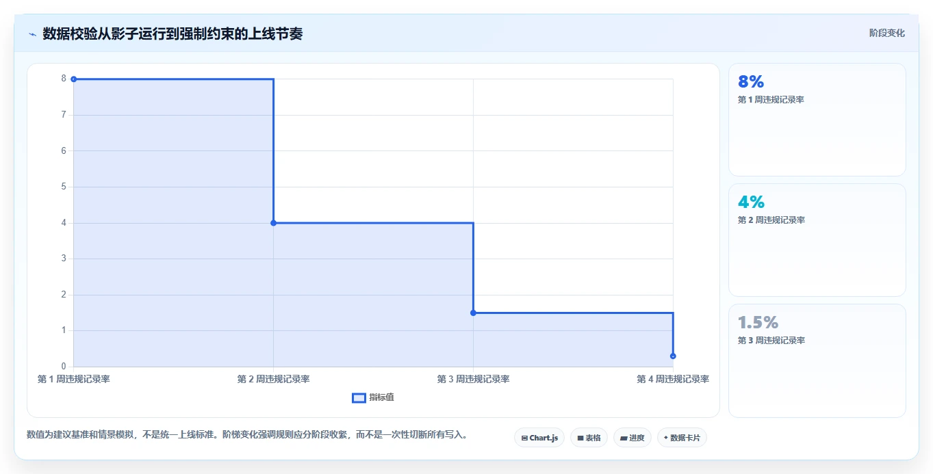Click the last data point near 0.3
This screenshot has height=474, width=933.
click(x=673, y=356)
